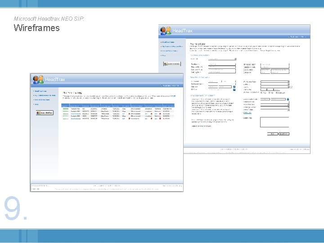Viewport: 324px width, 243px height.
Task: Click the Progress column header in tracking table
Action: [65, 105]
